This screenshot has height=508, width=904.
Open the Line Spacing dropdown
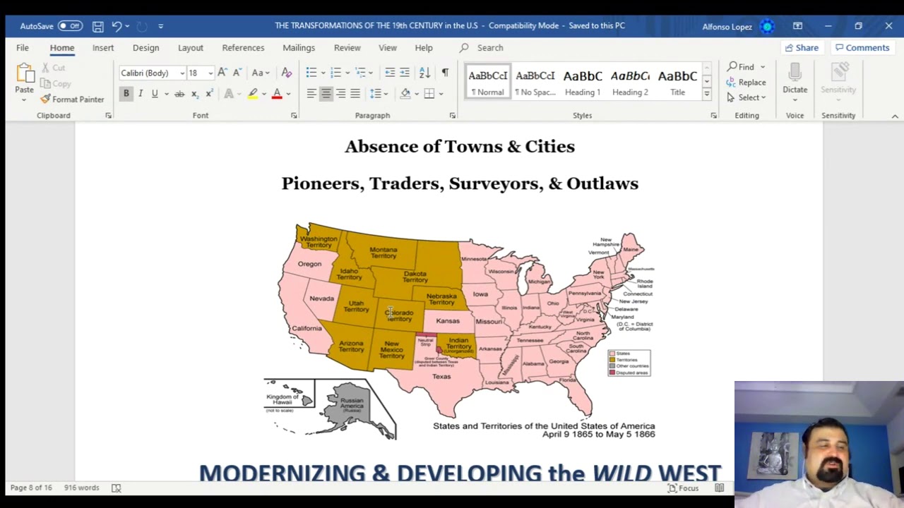pos(379,94)
